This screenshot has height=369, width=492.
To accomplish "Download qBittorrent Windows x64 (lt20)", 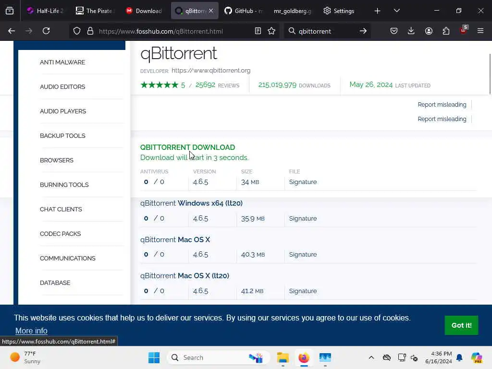I will click(191, 203).
